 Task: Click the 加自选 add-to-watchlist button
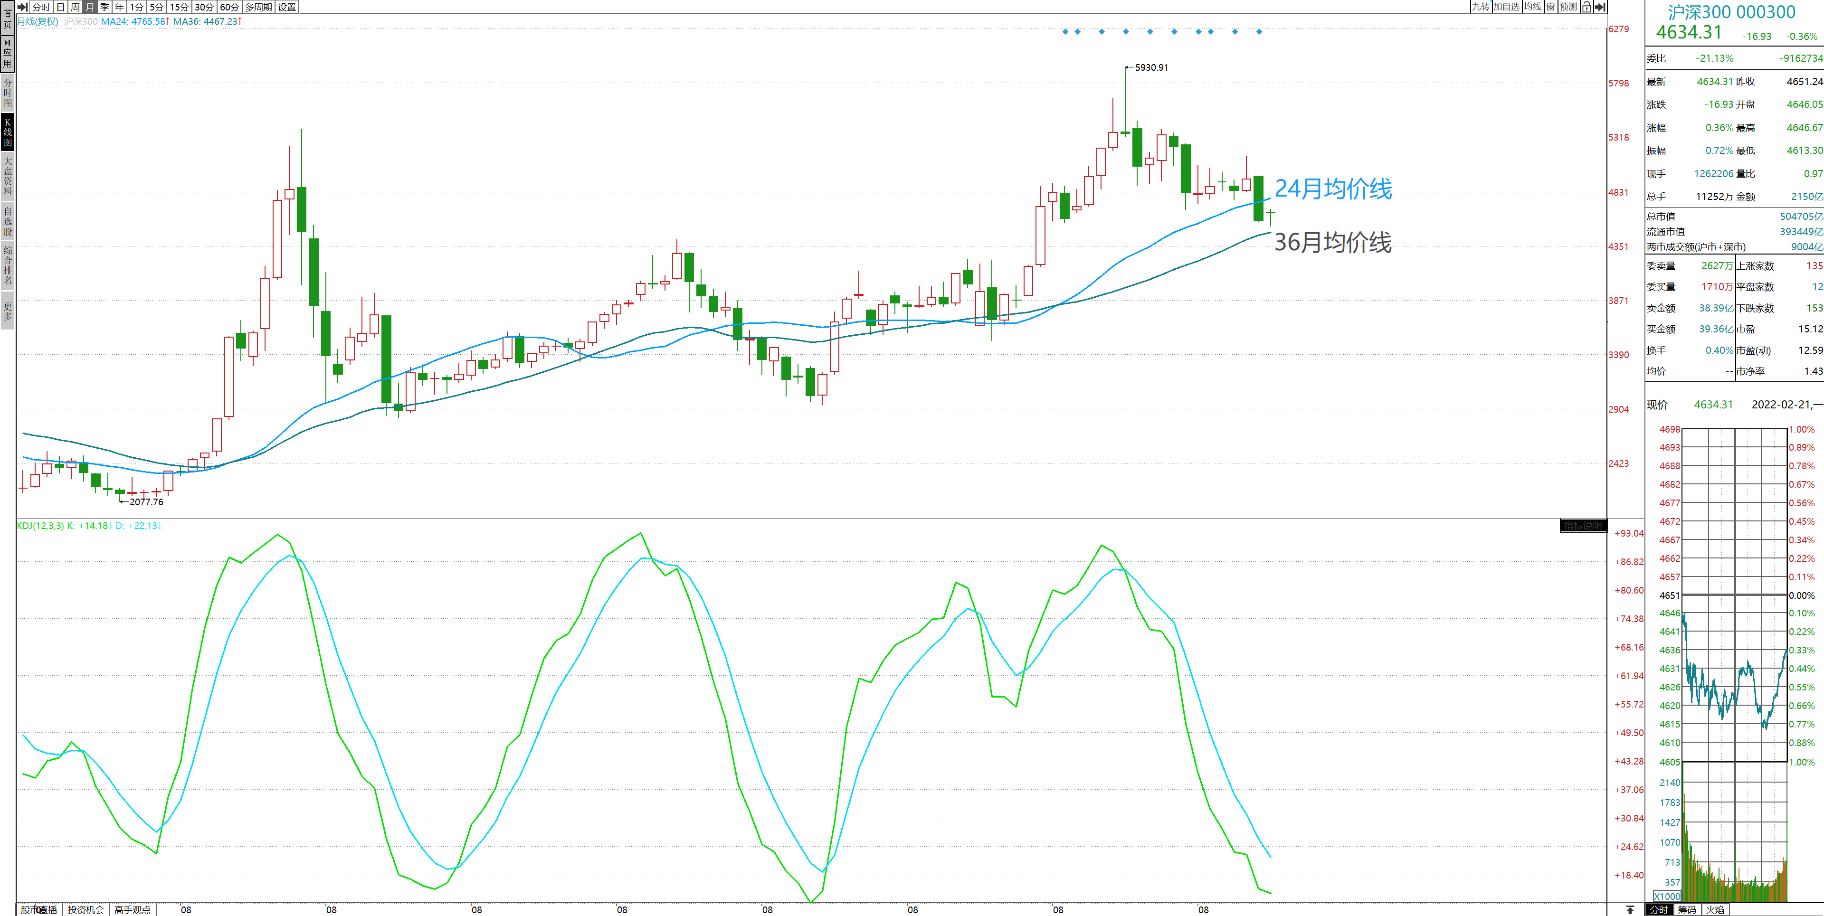1506,7
